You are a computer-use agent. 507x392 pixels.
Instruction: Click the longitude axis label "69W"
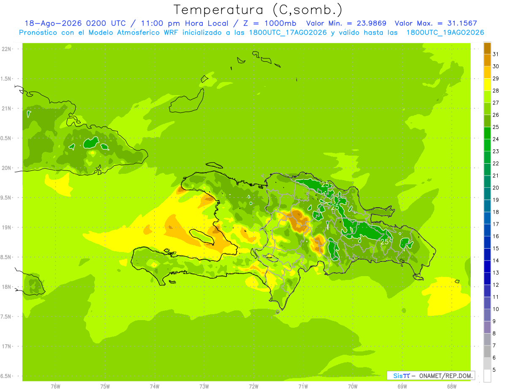tap(402, 386)
